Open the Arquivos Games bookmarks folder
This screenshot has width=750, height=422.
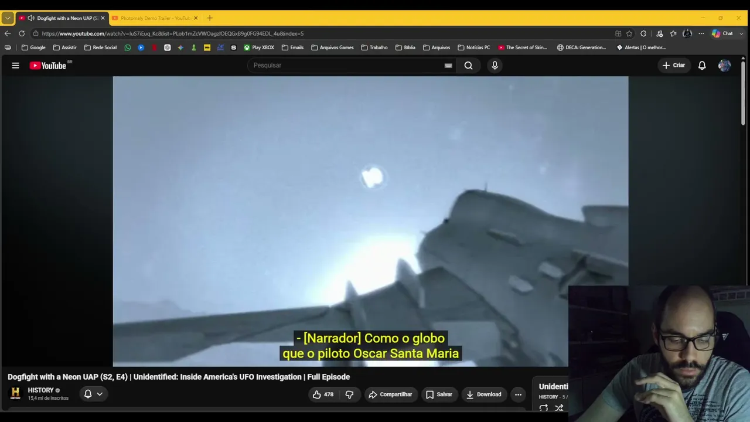pyautogui.click(x=332, y=47)
